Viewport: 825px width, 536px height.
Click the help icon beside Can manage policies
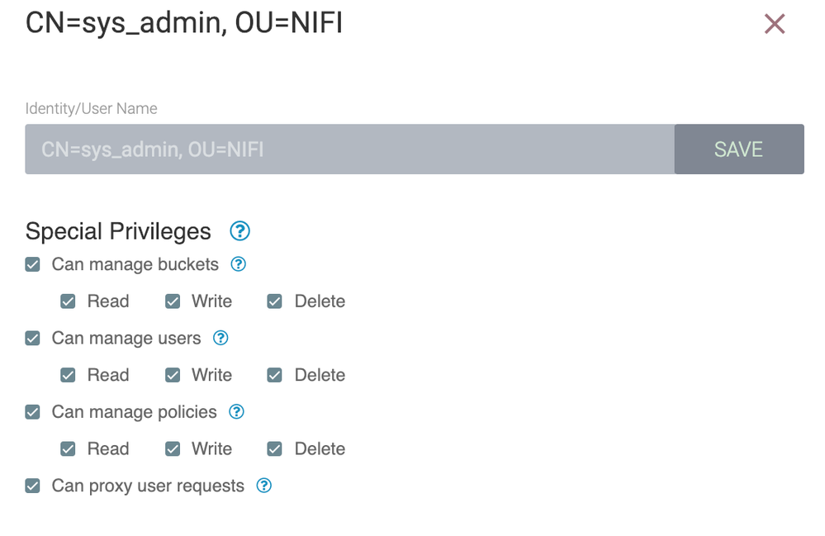(235, 411)
